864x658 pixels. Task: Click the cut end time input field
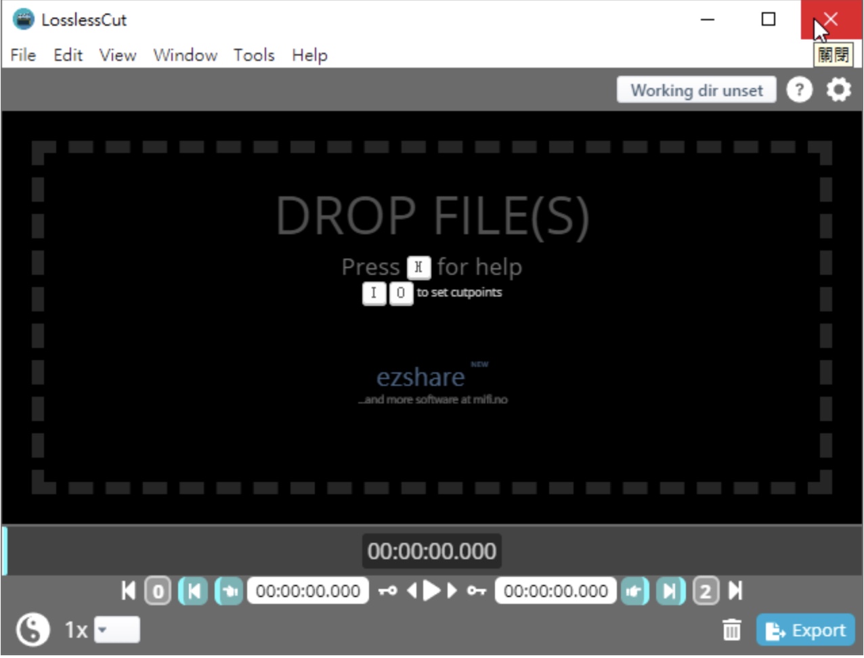[x=556, y=591]
